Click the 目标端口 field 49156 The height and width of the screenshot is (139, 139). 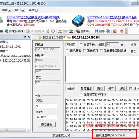click(48, 60)
